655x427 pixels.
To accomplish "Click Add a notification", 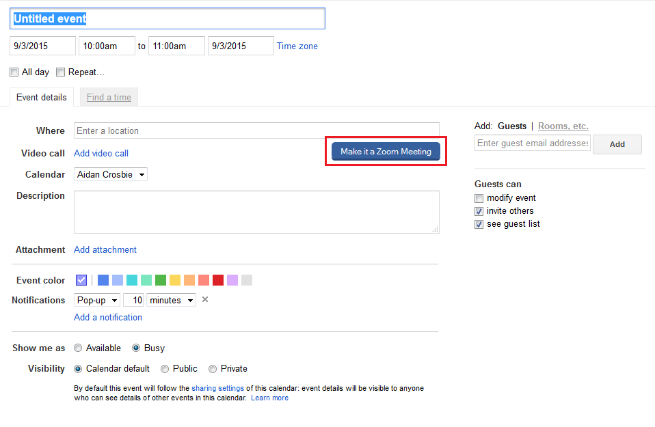I will coord(107,317).
